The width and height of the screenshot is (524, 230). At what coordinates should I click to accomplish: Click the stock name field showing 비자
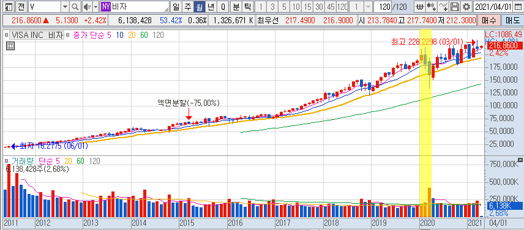point(140,6)
